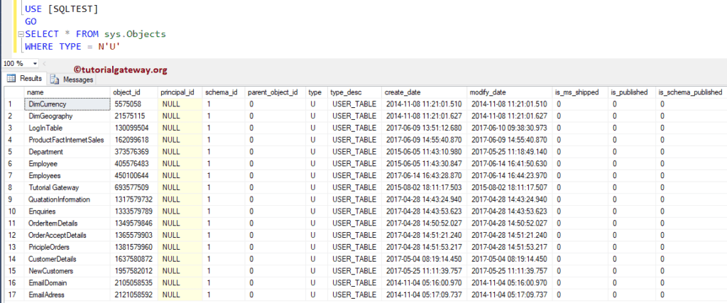The height and width of the screenshot is (303, 727).
Task: Open the Results tab
Action: pos(25,79)
